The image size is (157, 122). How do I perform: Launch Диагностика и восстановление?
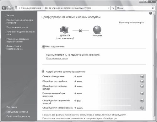pos(14,47)
